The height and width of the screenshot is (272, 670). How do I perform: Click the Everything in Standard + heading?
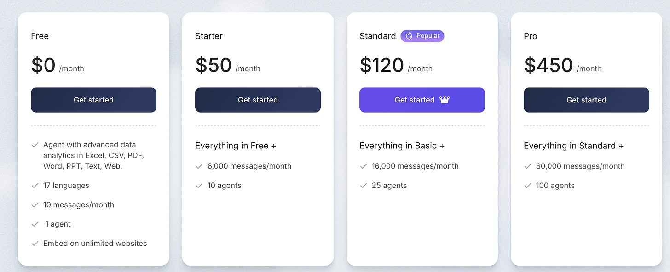[x=573, y=146]
